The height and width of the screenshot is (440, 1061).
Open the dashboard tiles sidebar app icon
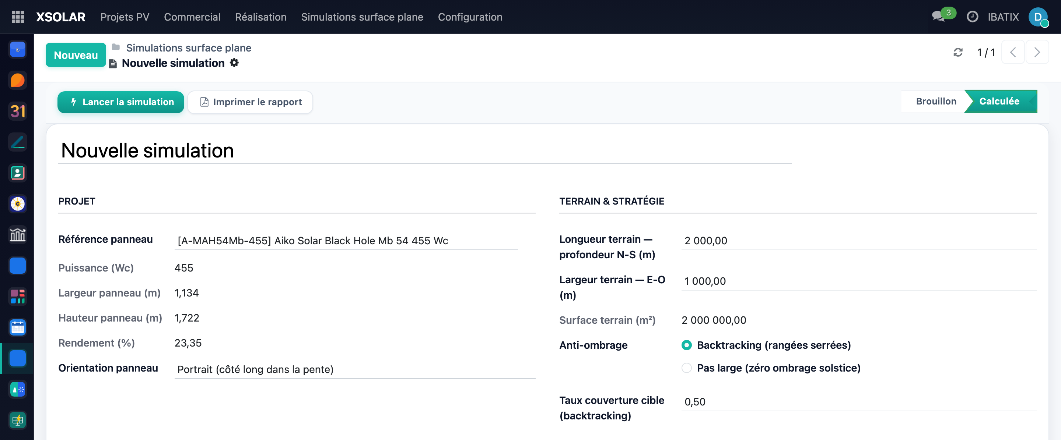click(x=18, y=297)
